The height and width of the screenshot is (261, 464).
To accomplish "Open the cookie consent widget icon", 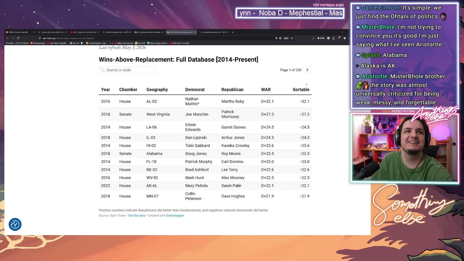I will tap(15, 224).
